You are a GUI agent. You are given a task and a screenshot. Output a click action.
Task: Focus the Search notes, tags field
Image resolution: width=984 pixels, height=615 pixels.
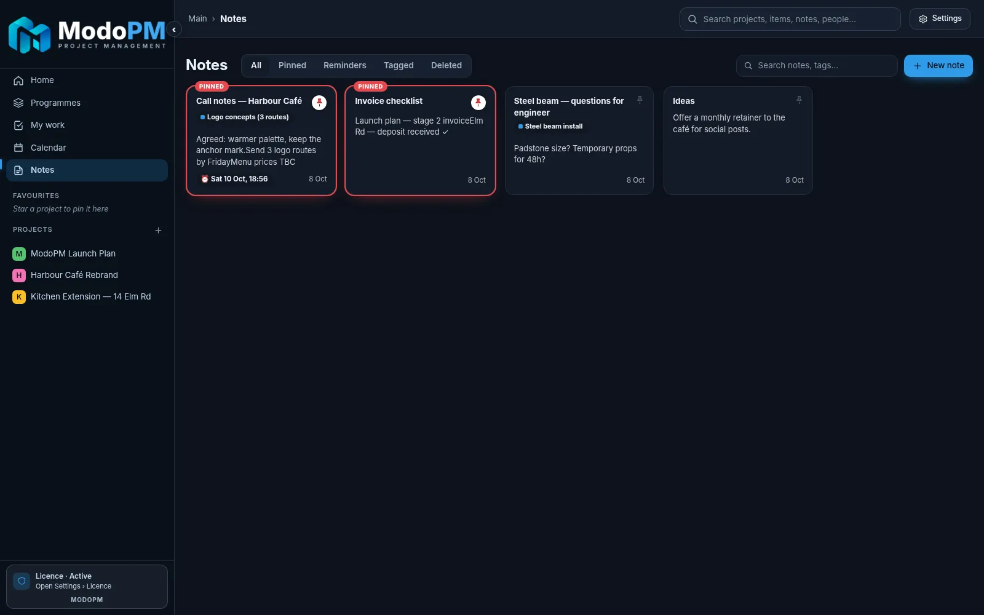click(x=817, y=66)
